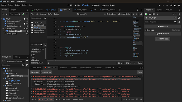This screenshot has height=102, width=182.
Task: Toggle alphabetical sorting of methods list
Action: click(45, 45)
